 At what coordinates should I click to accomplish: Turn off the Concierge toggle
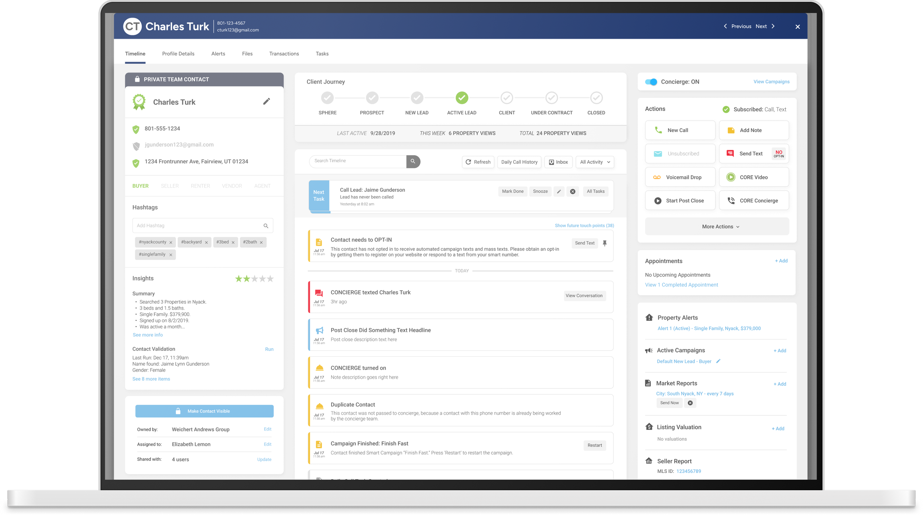point(651,82)
